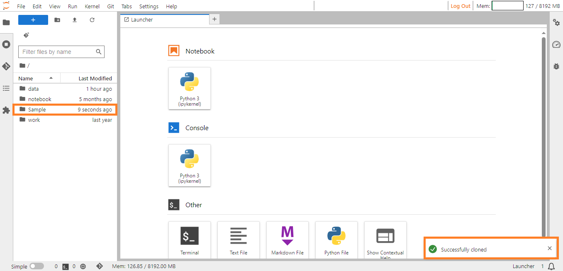Click the Filter files by name field
The height and width of the screenshot is (271, 563).
pos(61,52)
